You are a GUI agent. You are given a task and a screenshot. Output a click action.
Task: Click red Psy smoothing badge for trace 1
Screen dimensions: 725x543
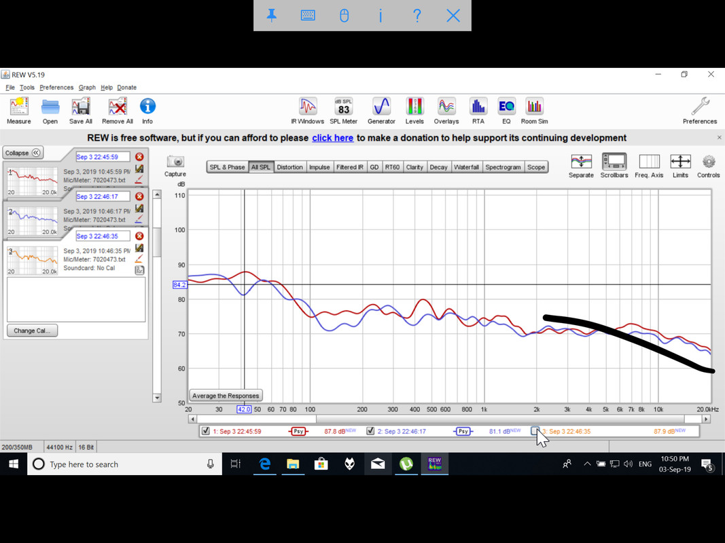coord(299,431)
